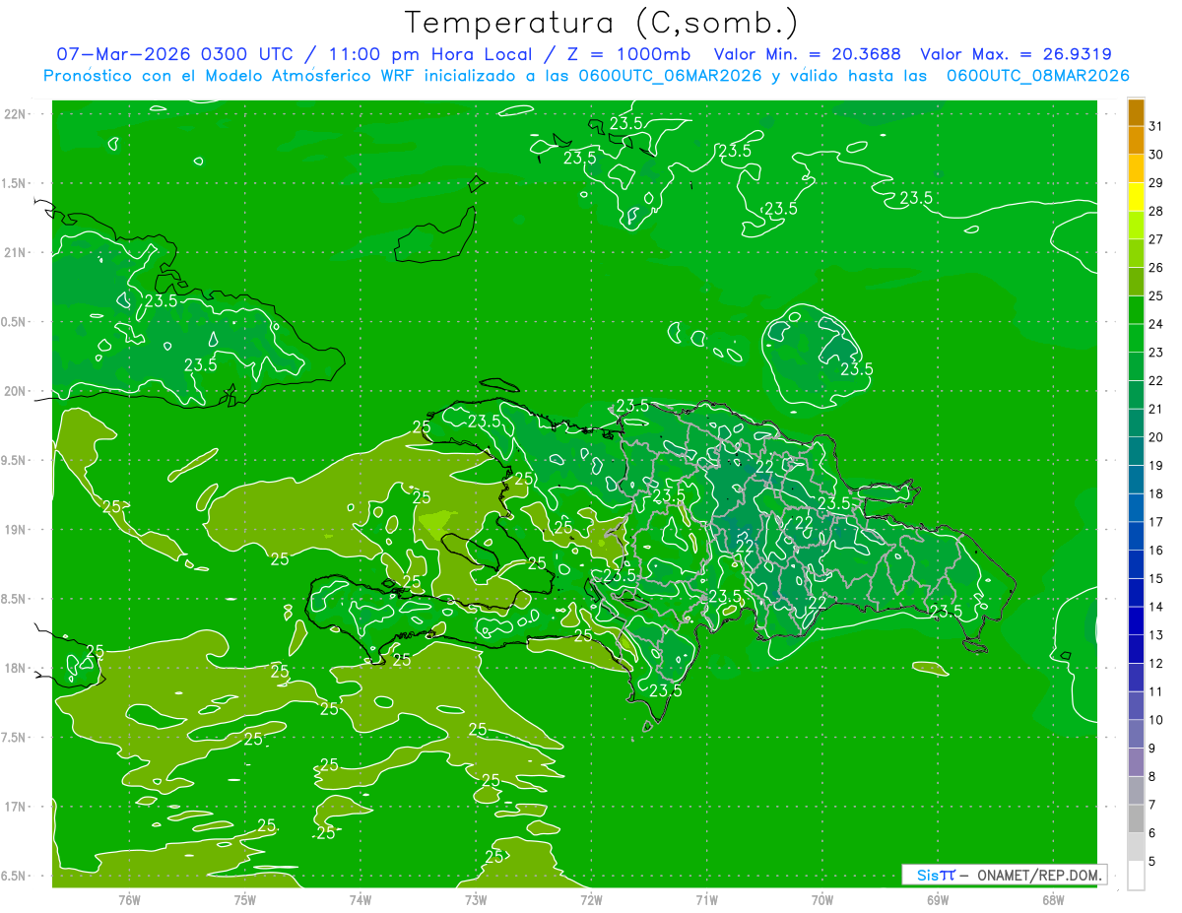Click the "Valor Min. = 20.3688" value
The width and height of the screenshot is (1182, 913).
(806, 54)
